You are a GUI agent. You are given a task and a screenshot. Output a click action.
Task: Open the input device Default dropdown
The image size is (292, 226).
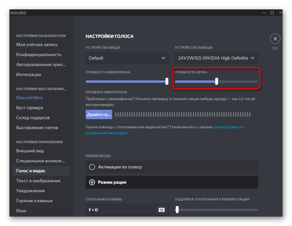(x=127, y=58)
